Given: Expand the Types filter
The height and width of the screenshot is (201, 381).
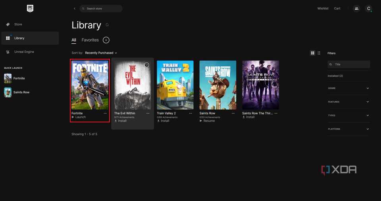Looking at the screenshot, I should coord(348,115).
